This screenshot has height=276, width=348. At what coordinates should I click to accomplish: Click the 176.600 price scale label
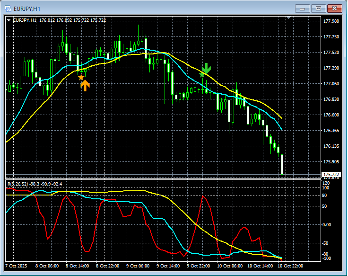(332, 115)
